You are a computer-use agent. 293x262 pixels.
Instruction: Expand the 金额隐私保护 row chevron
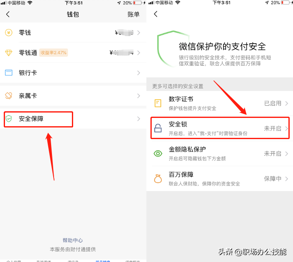tap(287, 154)
